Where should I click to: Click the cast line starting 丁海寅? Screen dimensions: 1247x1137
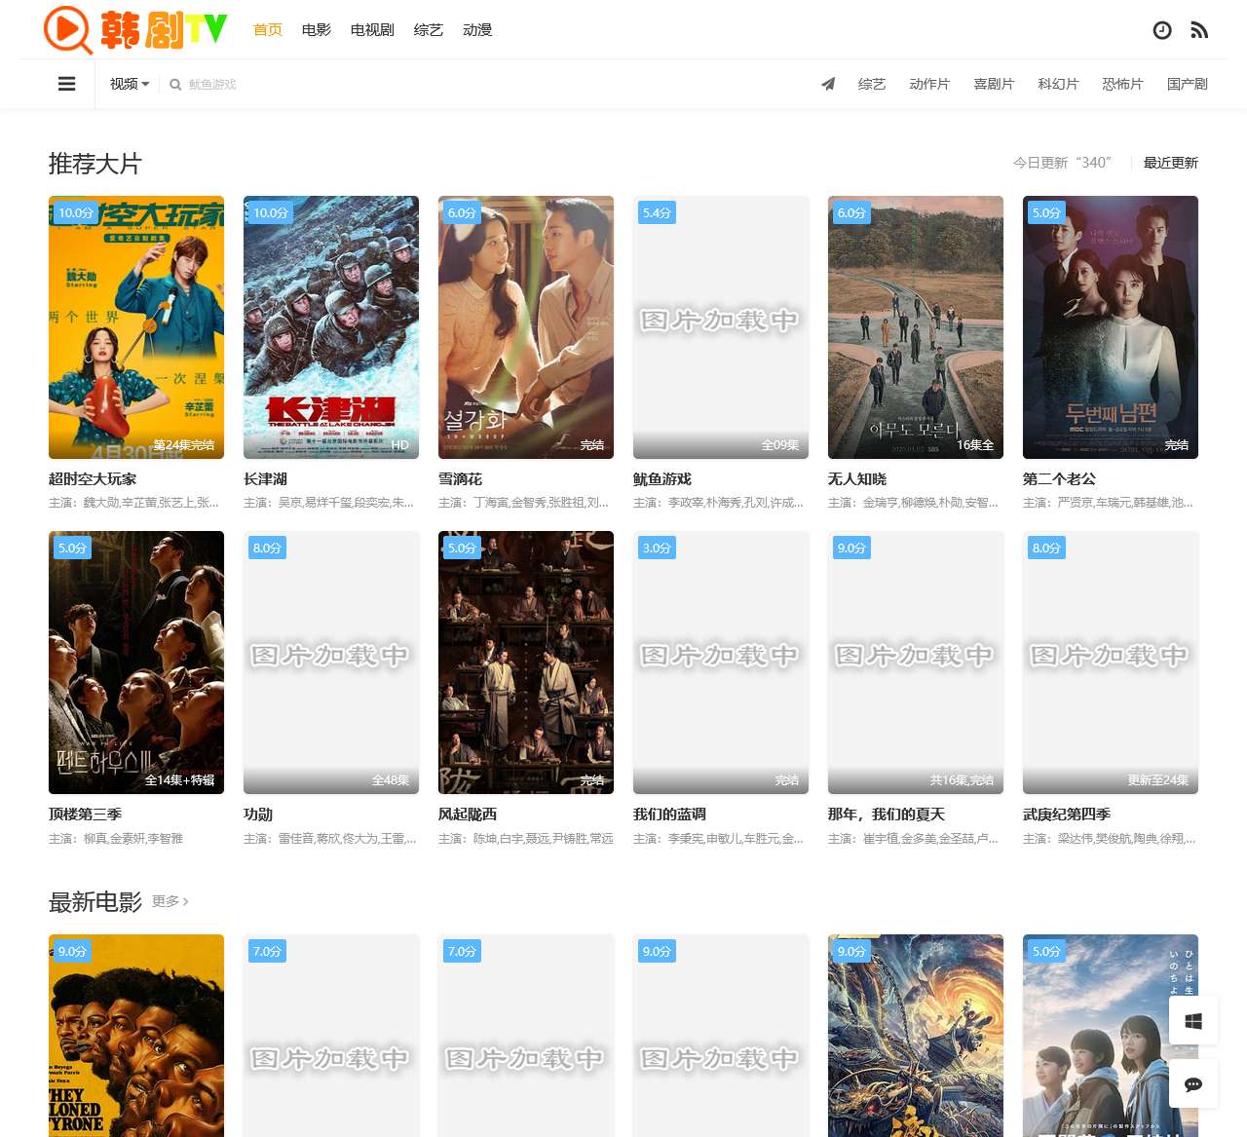[x=523, y=503]
